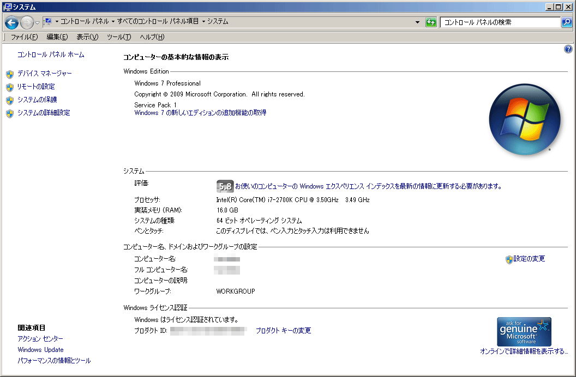Click 設定の変更 link
This screenshot has width=576, height=377.
coord(529,259)
